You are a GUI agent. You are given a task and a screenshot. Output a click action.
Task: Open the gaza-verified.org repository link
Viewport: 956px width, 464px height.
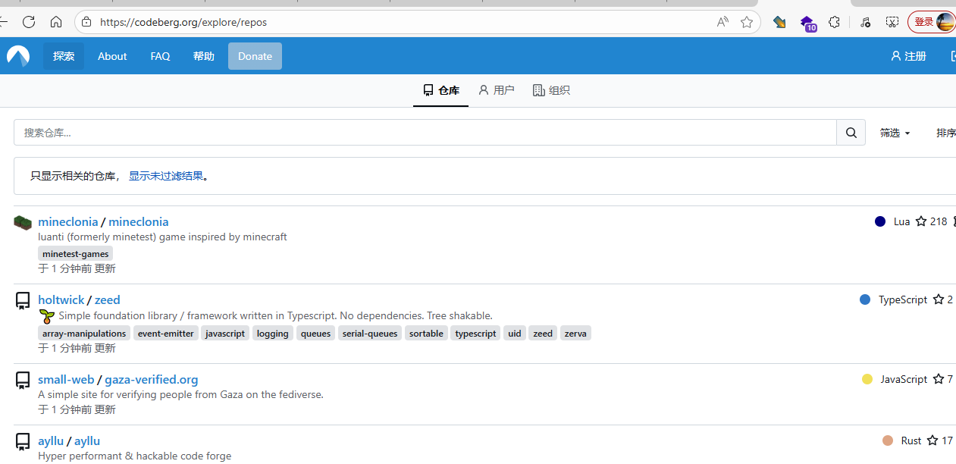pos(152,379)
